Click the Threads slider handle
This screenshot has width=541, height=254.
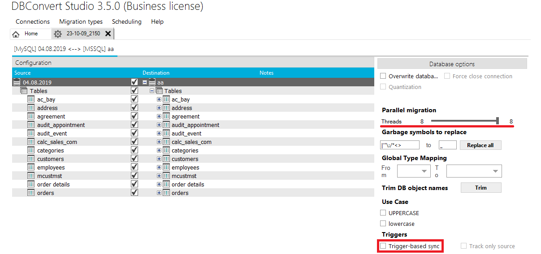(x=498, y=121)
